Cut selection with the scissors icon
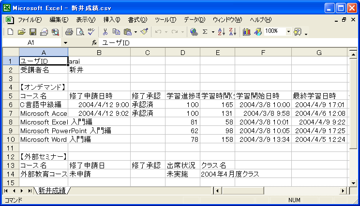Viewport: 360px width, 206px height. tap(105, 32)
